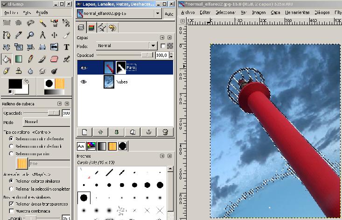Select the Eraser tool
This screenshot has width=342, height=220.
point(54,59)
